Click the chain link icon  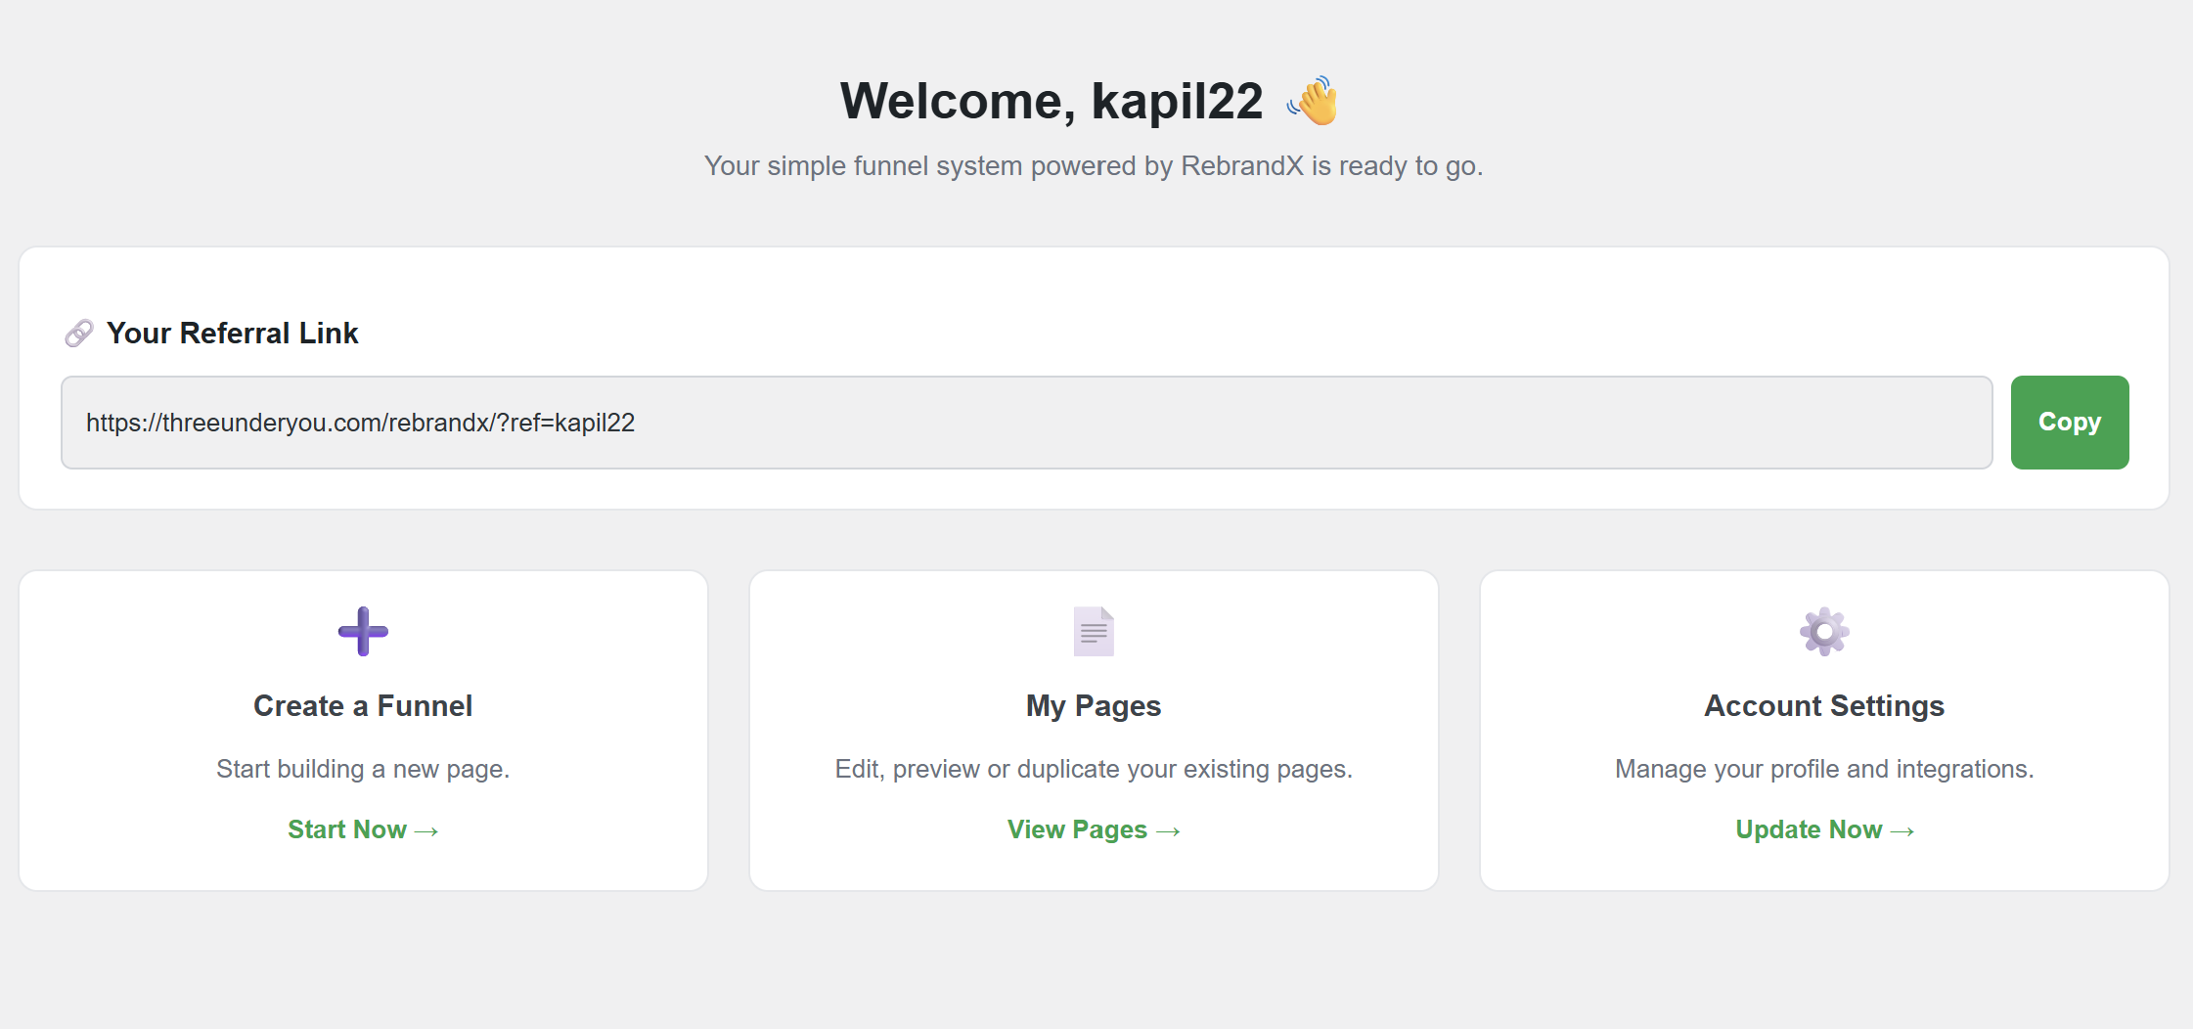click(x=79, y=334)
